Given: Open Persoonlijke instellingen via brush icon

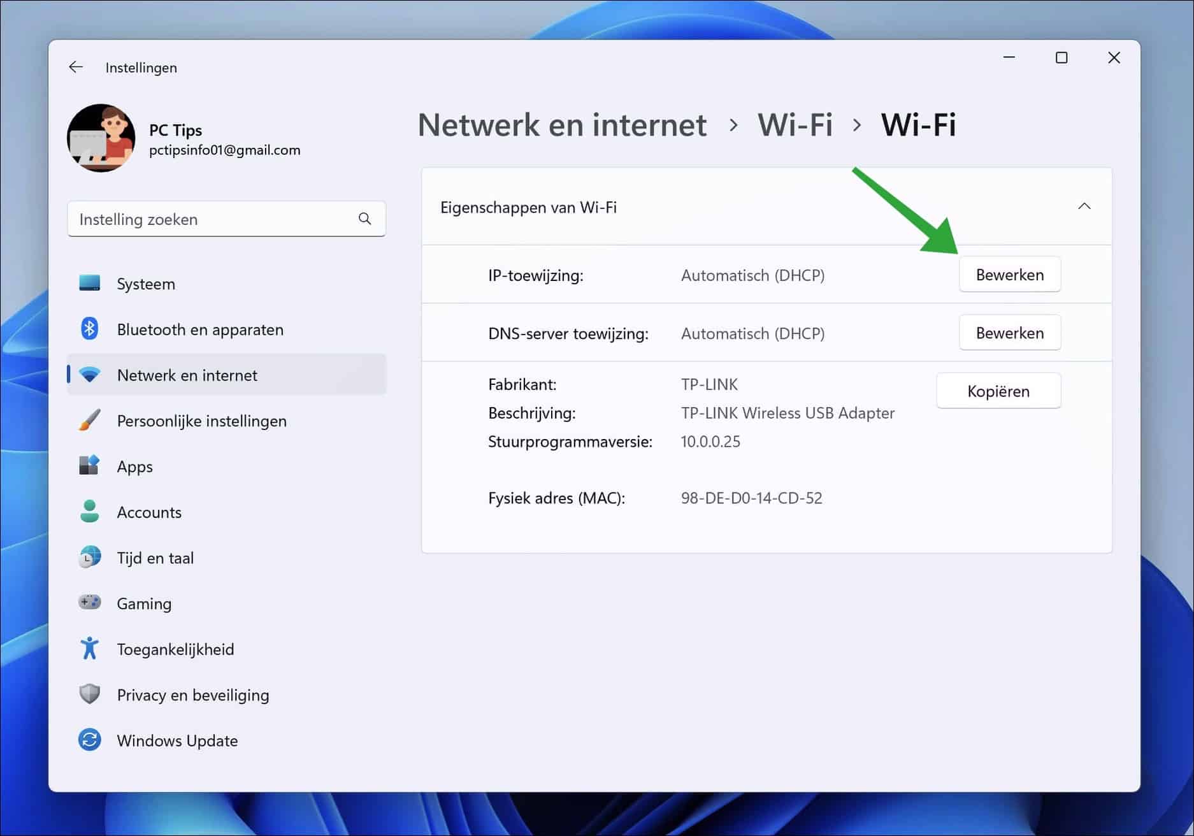Looking at the screenshot, I should 89,420.
